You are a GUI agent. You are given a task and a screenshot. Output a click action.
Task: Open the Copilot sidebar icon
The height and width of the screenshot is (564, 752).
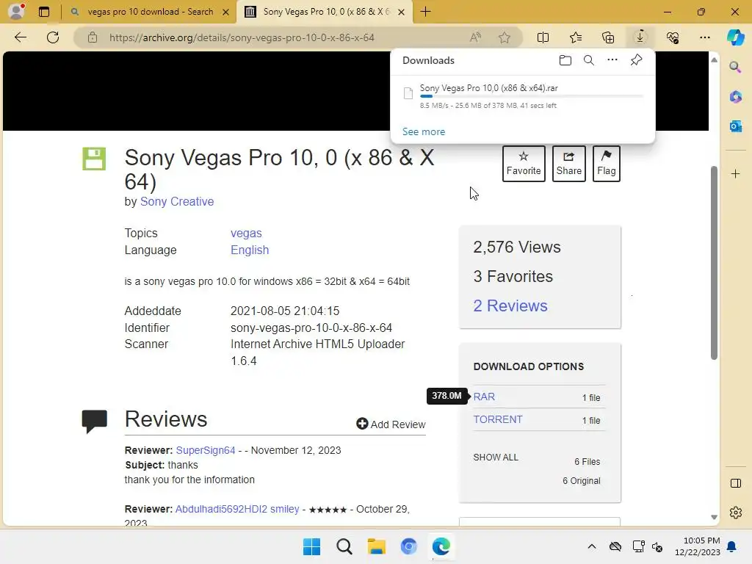click(735, 37)
